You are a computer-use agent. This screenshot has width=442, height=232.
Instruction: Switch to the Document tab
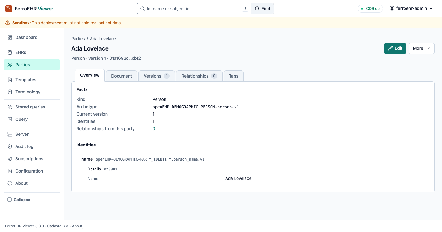[x=122, y=76]
